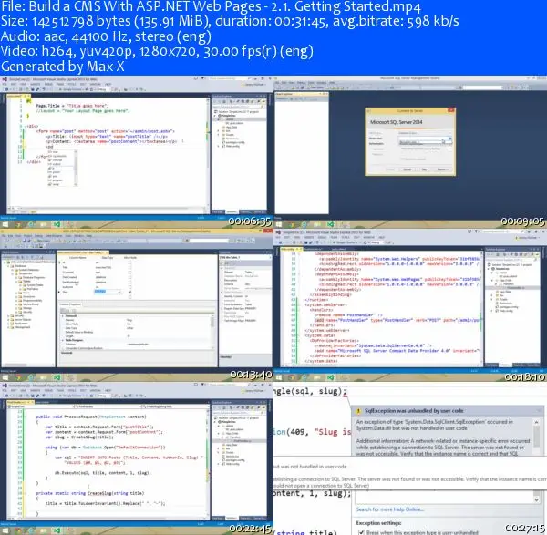Click the Visual Studio taskbar icon in the 00:13:40 thumbnail

pyautogui.click(x=57, y=377)
